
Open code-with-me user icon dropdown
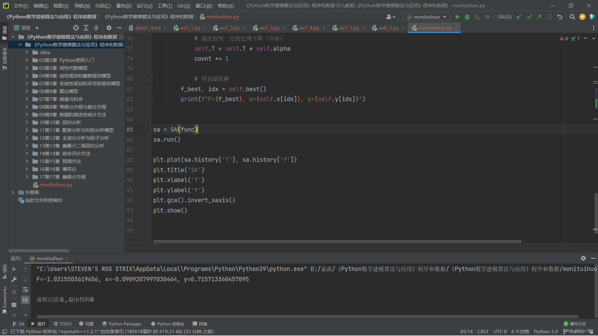(x=390, y=17)
